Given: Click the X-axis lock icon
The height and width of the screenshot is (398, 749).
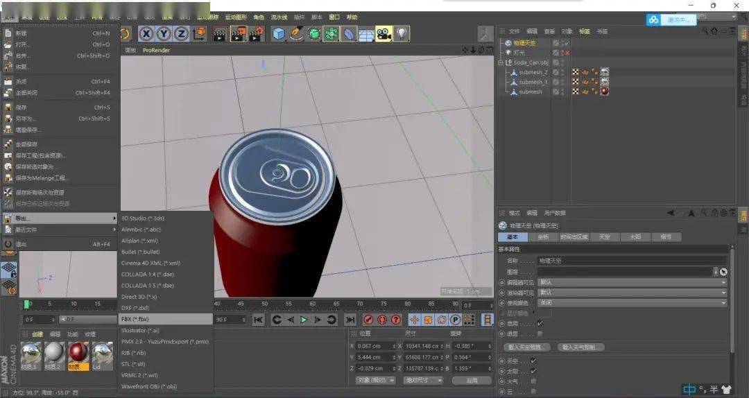Looking at the screenshot, I should [x=146, y=33].
